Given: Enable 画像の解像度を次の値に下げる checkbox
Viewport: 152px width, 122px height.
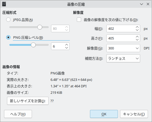Looking at the screenshot, I should pos(79,20).
